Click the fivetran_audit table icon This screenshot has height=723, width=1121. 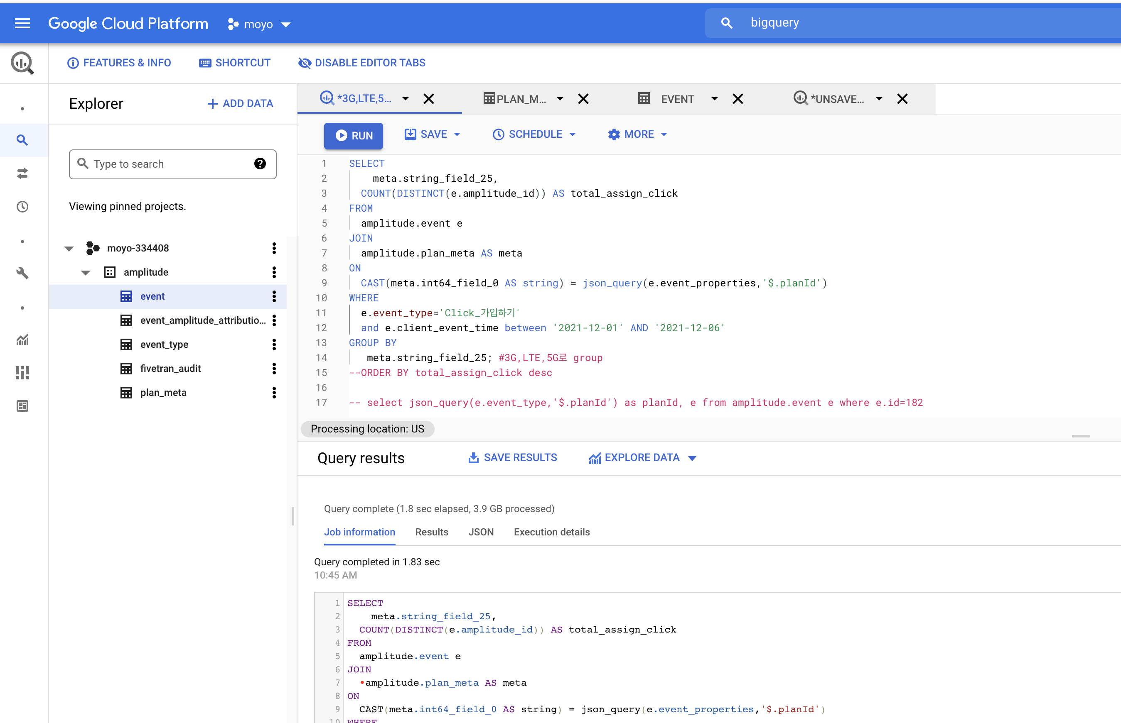(126, 369)
